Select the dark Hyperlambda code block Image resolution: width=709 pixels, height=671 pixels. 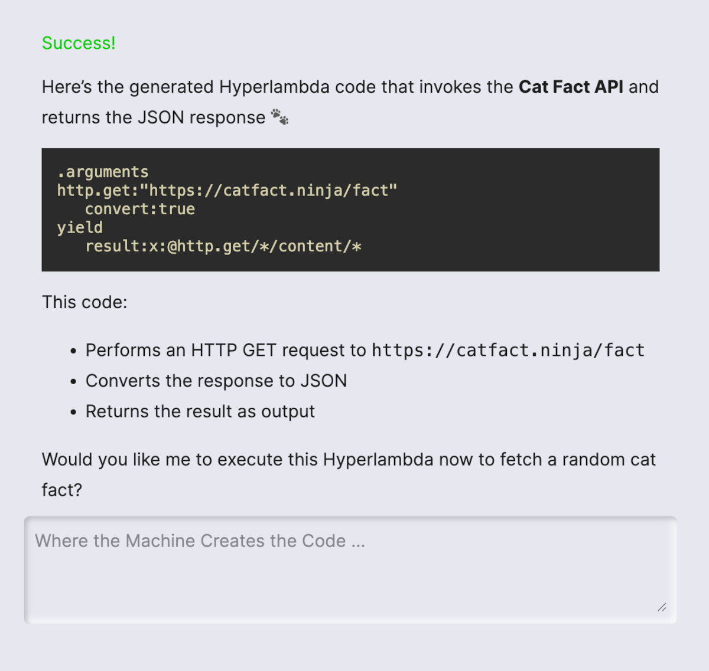pos(351,210)
